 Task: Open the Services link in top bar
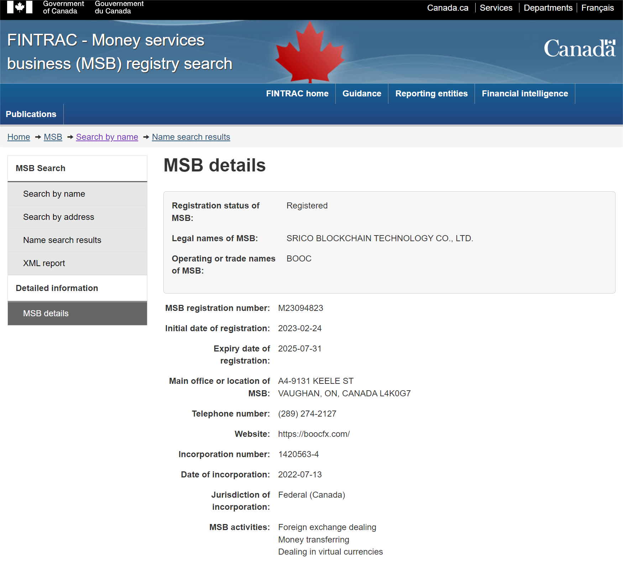(496, 8)
